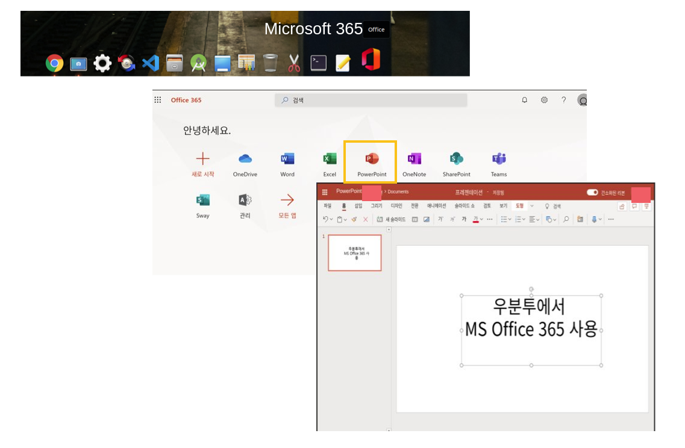
Task: Click the 프레젠테이션 file name in title bar
Action: (x=469, y=193)
